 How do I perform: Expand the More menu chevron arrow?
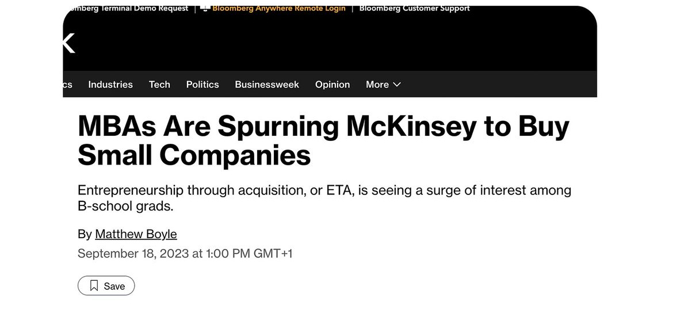point(397,85)
